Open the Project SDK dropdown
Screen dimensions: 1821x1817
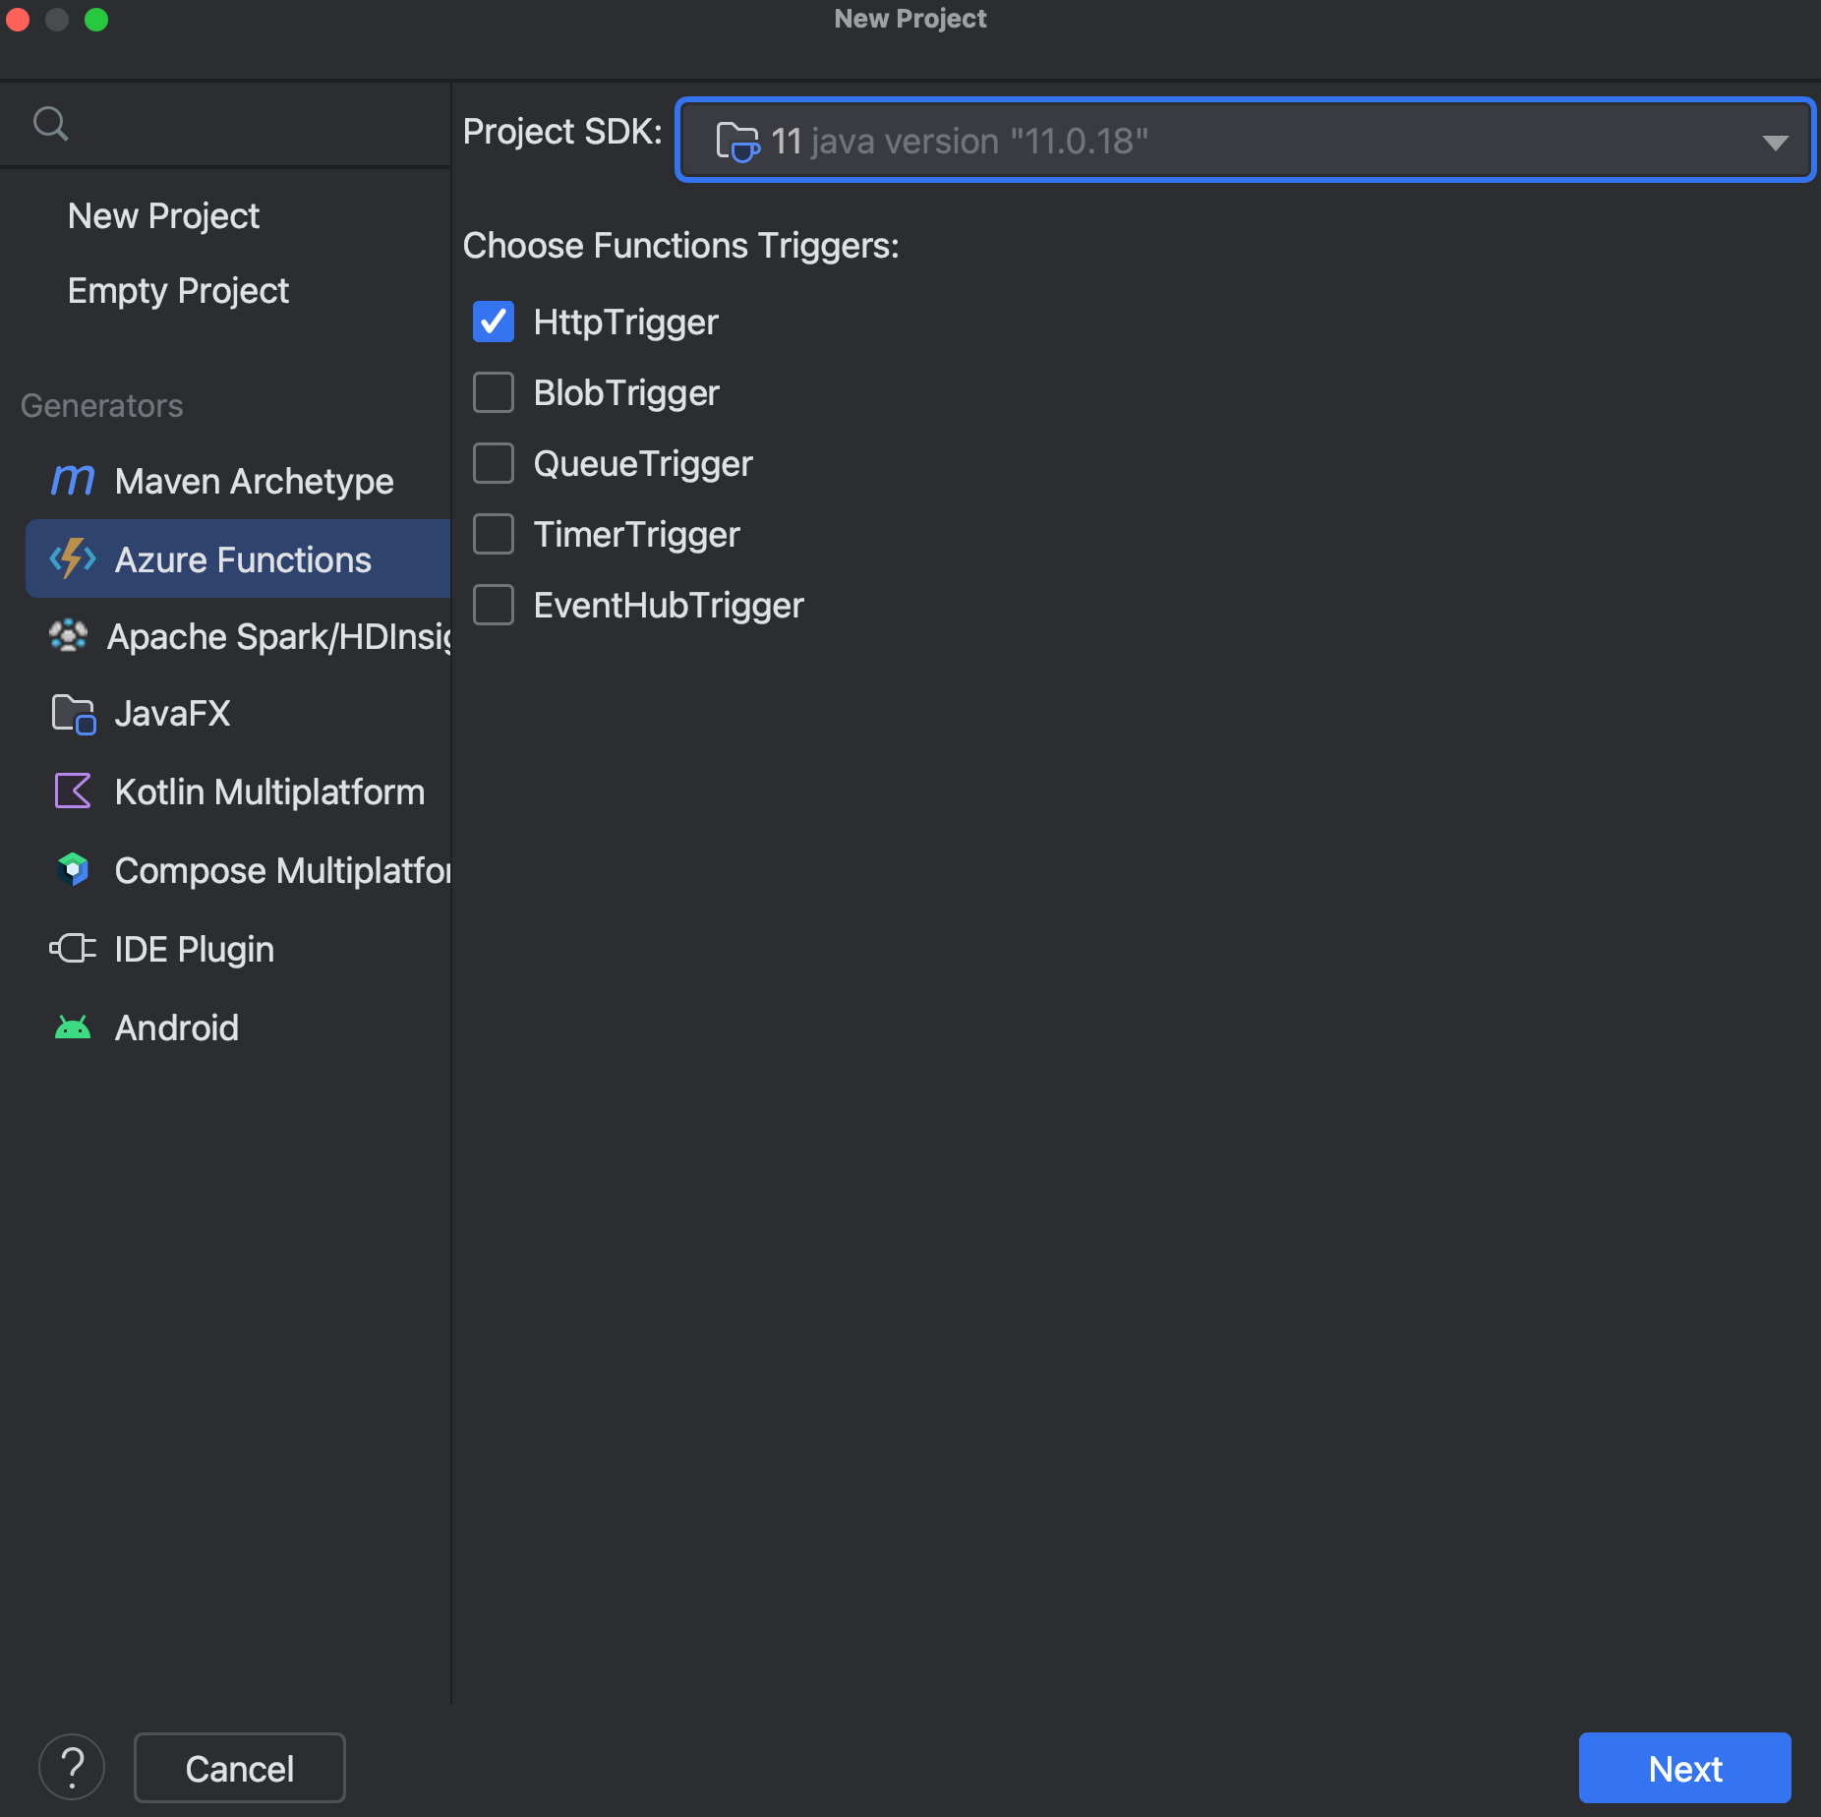[x=1776, y=140]
